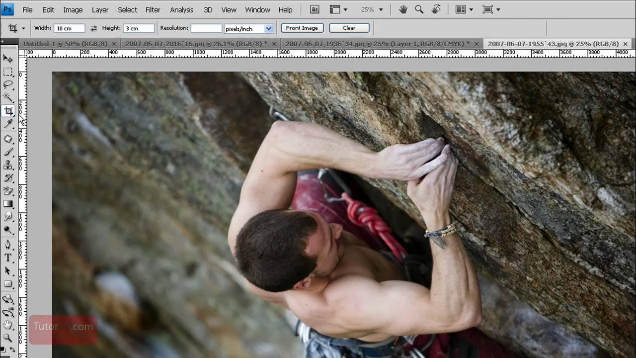Select the Magic Wand tool
The height and width of the screenshot is (358, 636).
click(8, 97)
